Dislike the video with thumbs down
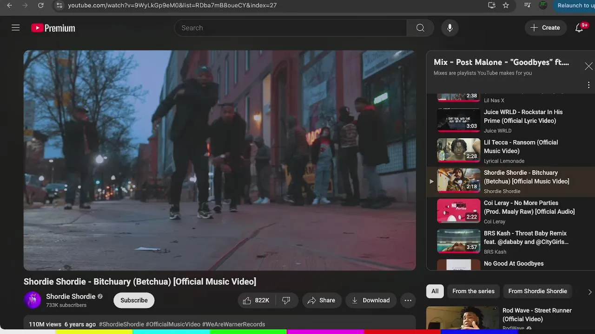The image size is (595, 334). click(286, 300)
